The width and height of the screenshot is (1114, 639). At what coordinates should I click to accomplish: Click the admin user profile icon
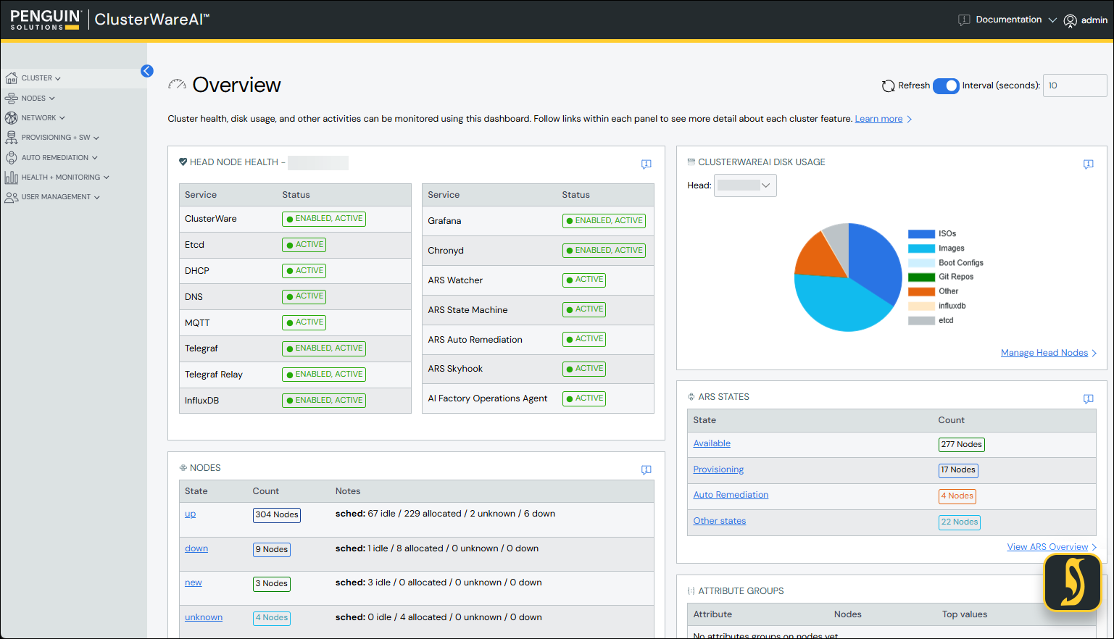(x=1070, y=20)
